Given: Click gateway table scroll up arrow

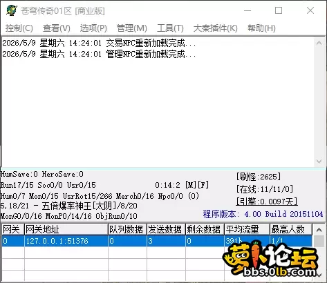Looking at the screenshot, I should 319,230.
